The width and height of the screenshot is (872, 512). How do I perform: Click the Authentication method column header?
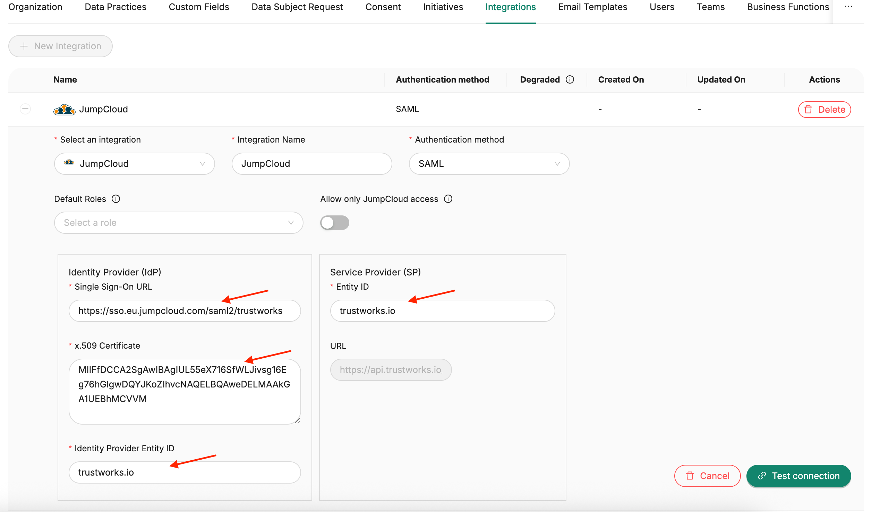(x=443, y=80)
